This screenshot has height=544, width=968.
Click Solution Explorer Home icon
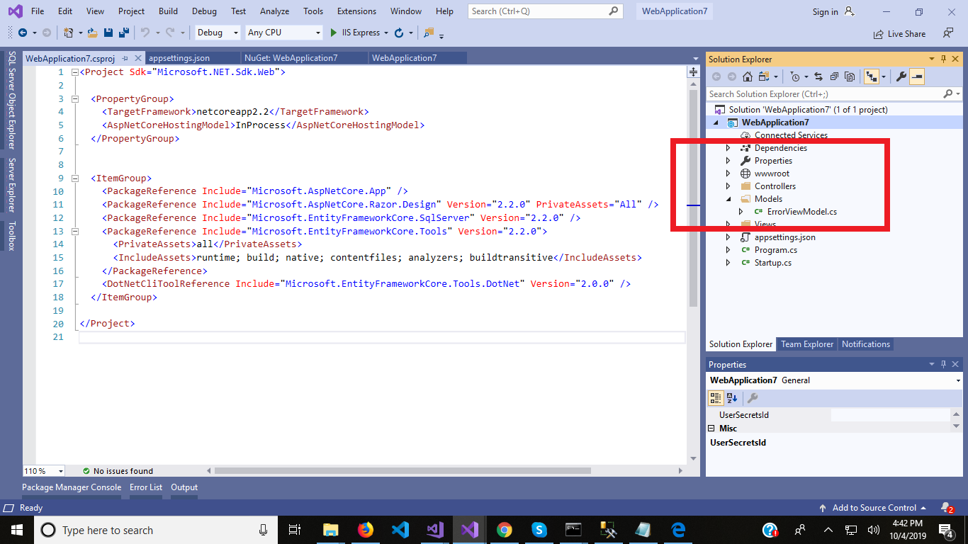point(748,76)
